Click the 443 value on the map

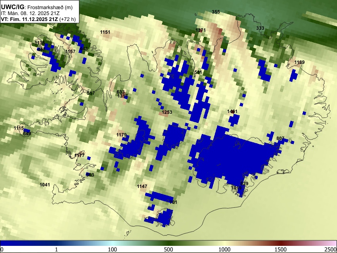tap(84, 49)
